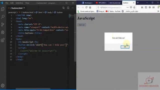Click the editor horizontal scrollbar
160x90 pixels.
(x=33, y=89)
